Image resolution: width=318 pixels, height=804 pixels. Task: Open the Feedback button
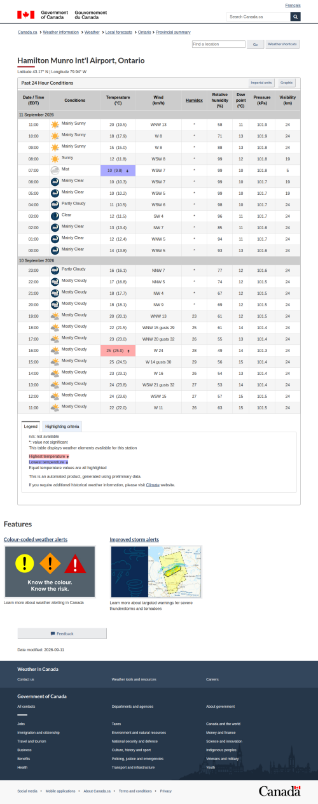tap(62, 633)
